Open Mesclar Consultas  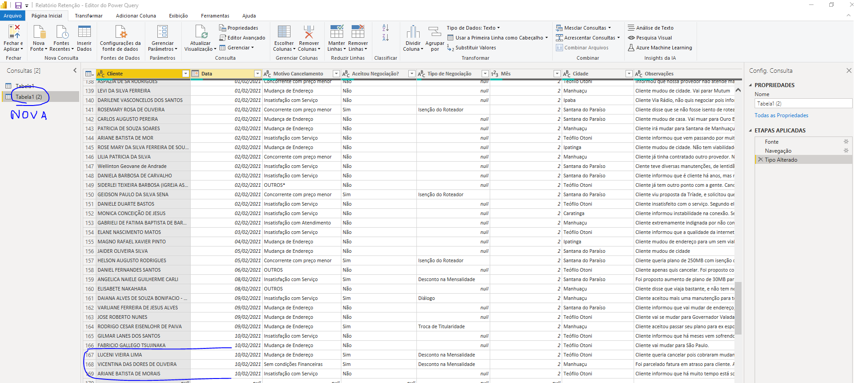pos(583,28)
